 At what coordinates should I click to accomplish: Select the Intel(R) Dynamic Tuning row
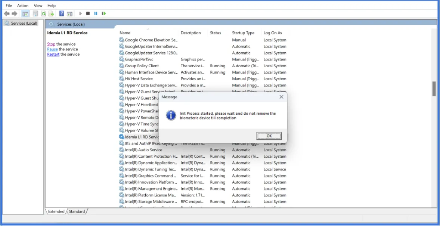[204, 169]
